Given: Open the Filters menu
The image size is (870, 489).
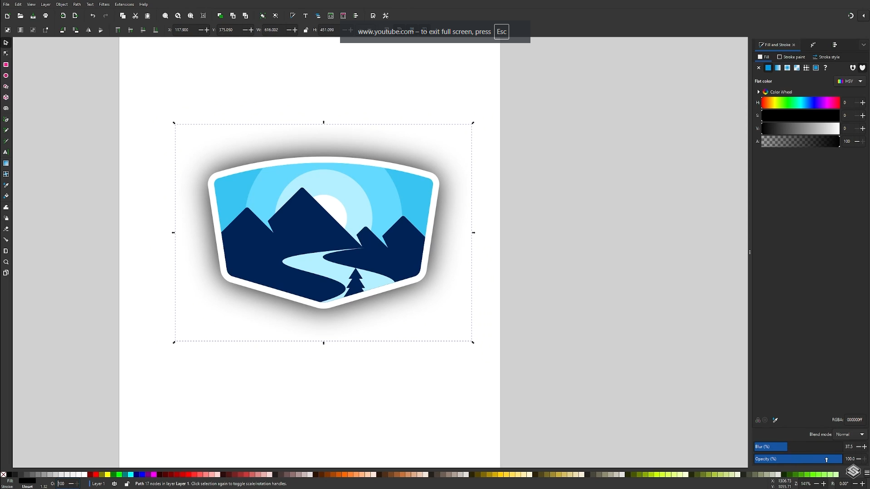Looking at the screenshot, I should (104, 4).
